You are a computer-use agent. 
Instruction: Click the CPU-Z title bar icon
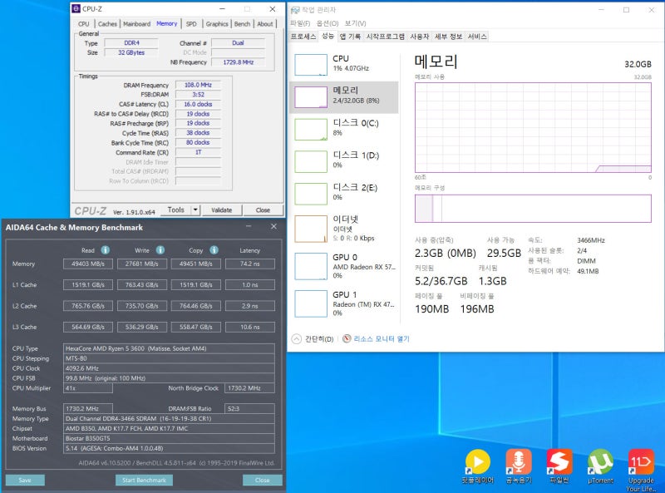(76, 8)
